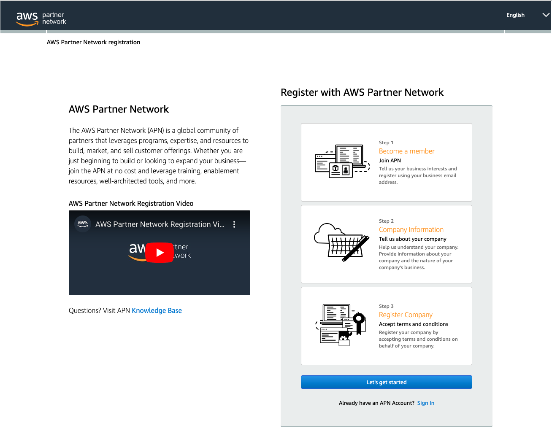
Task: Click the Let's get started button
Action: (x=386, y=382)
